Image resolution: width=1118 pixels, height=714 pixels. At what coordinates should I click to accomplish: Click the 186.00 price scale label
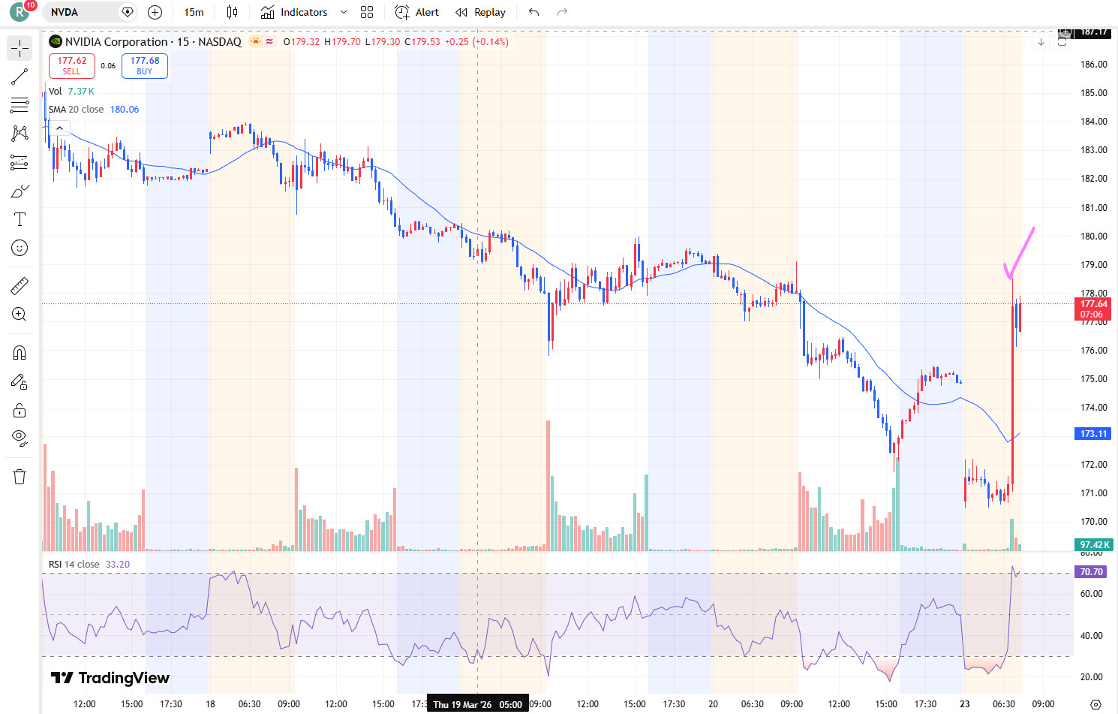1093,65
